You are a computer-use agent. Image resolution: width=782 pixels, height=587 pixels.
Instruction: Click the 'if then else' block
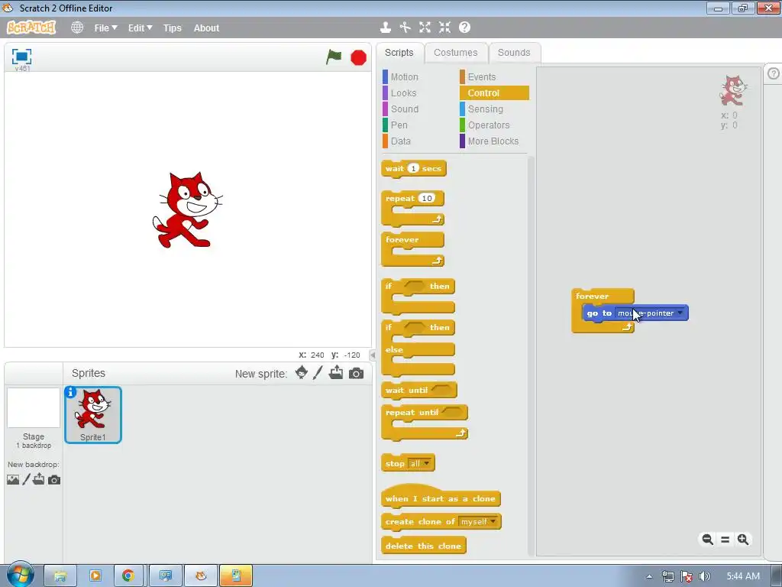(x=394, y=349)
